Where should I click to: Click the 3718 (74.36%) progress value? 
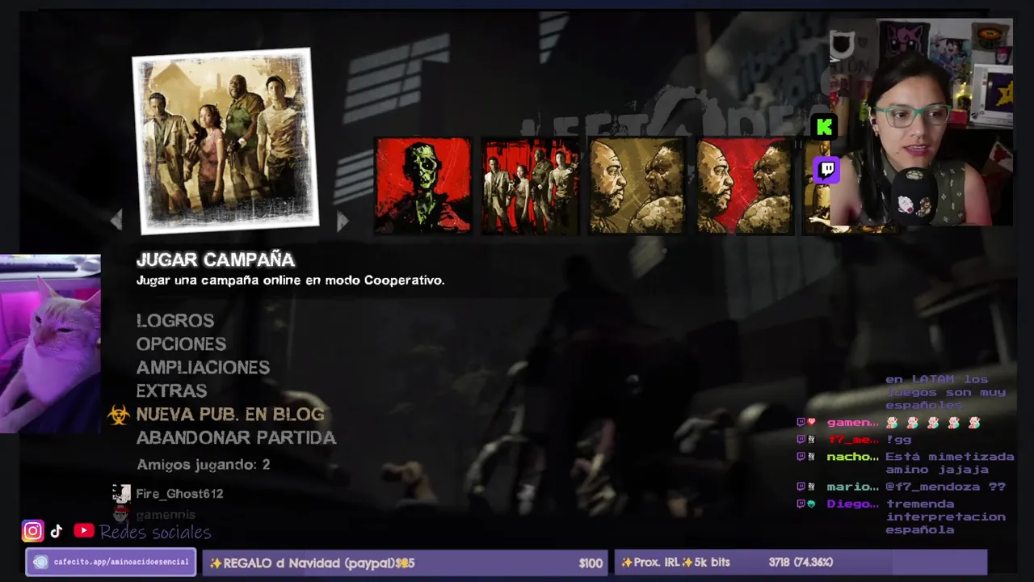pyautogui.click(x=801, y=563)
